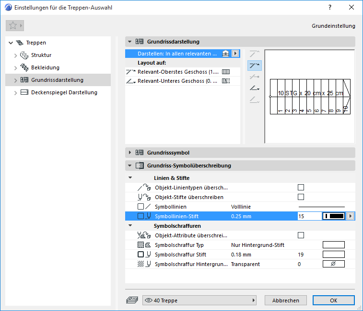Select the top disabled stair layout icon
This screenshot has height=311, width=363.
255,54
